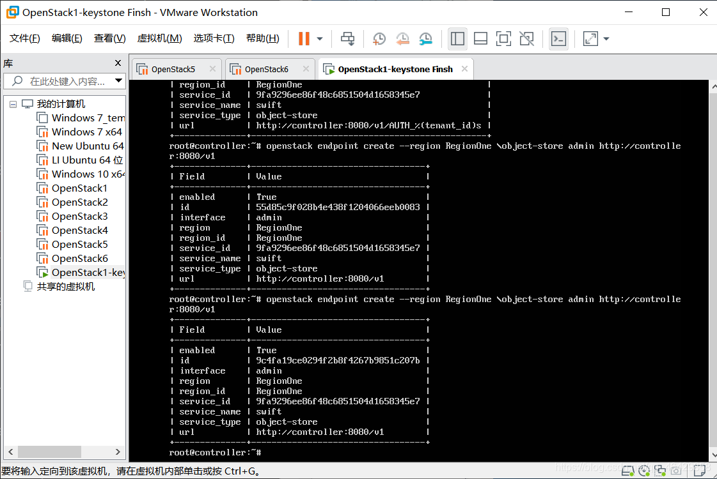Select Windows 10 x64 virtual machine
The height and width of the screenshot is (479, 717).
(x=88, y=174)
